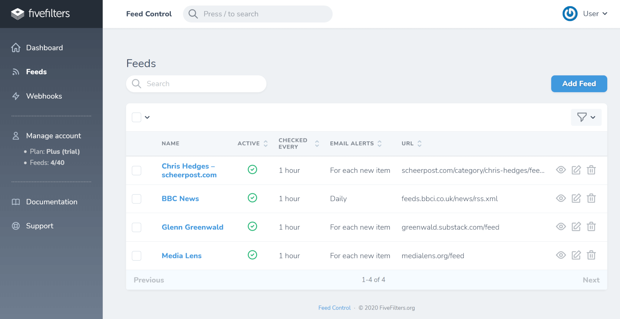Click inside the Feeds search field
The height and width of the screenshot is (319, 620).
[196, 84]
